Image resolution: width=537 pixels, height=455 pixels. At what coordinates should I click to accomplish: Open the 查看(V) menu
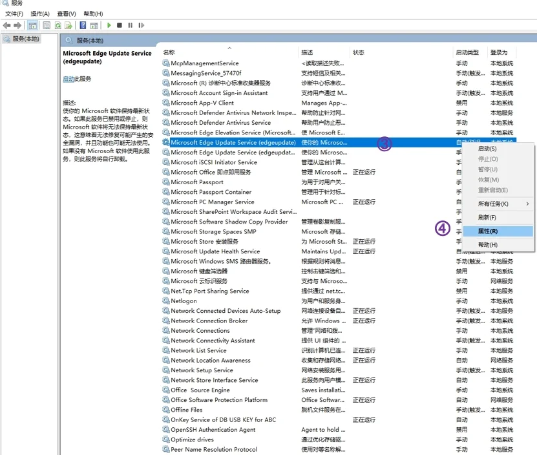[67, 14]
